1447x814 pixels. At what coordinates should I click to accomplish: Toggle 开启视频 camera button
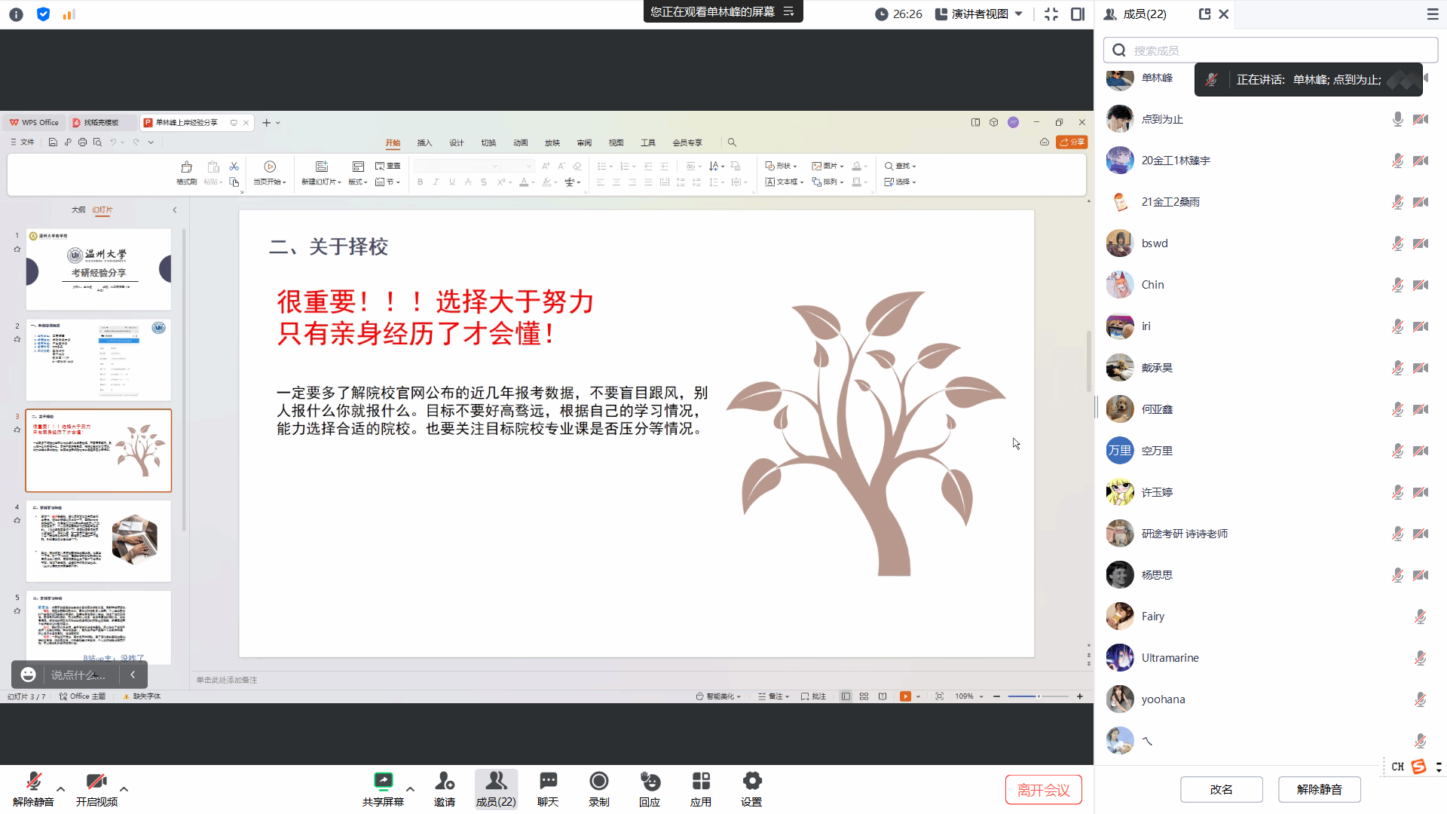coord(96,782)
